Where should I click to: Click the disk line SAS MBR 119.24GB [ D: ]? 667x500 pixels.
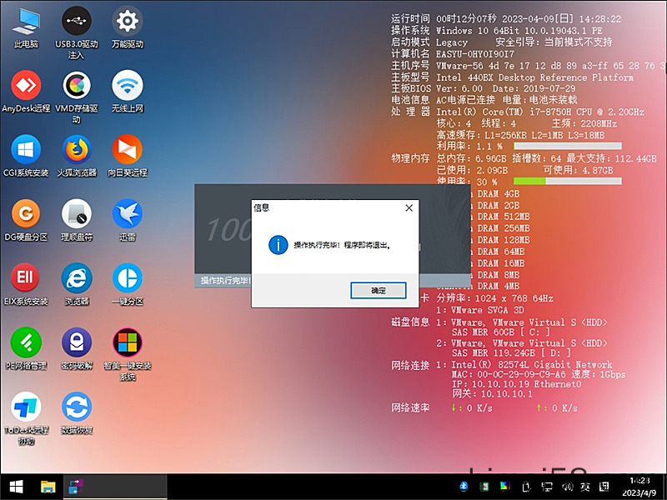[x=511, y=352]
